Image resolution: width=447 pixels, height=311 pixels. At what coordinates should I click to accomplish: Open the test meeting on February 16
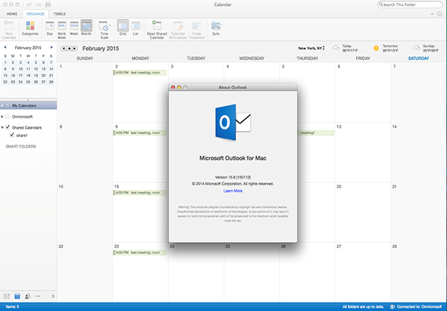coord(139,192)
